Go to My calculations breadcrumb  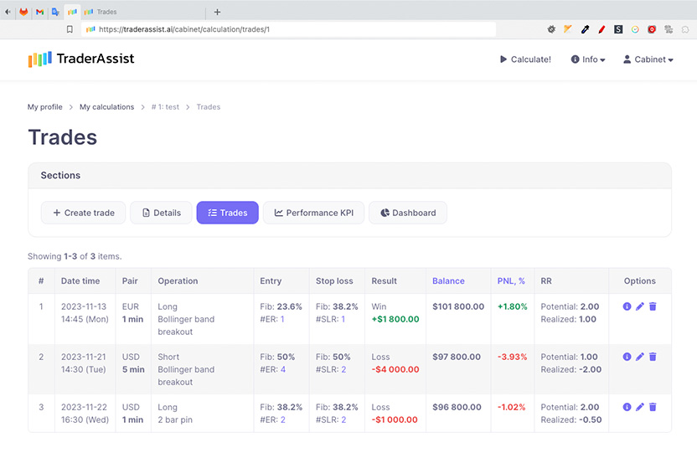pos(106,107)
